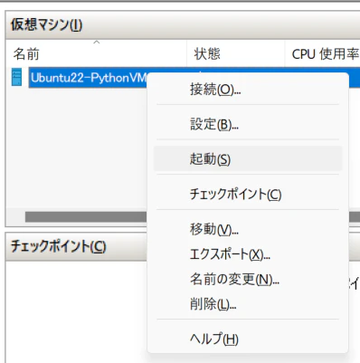Click the チェックポイント(C) panel header

click(77, 246)
